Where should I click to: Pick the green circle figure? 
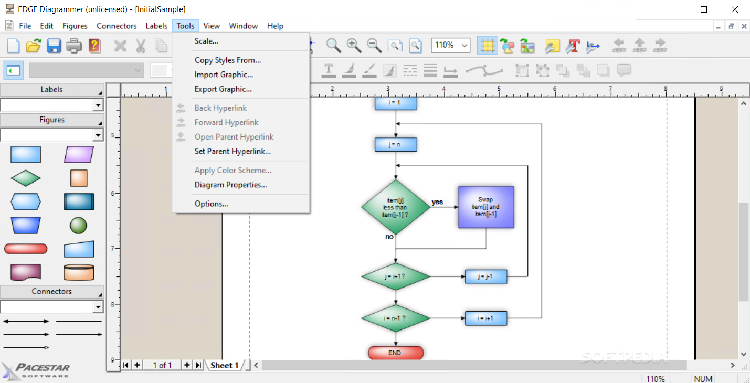pos(79,226)
